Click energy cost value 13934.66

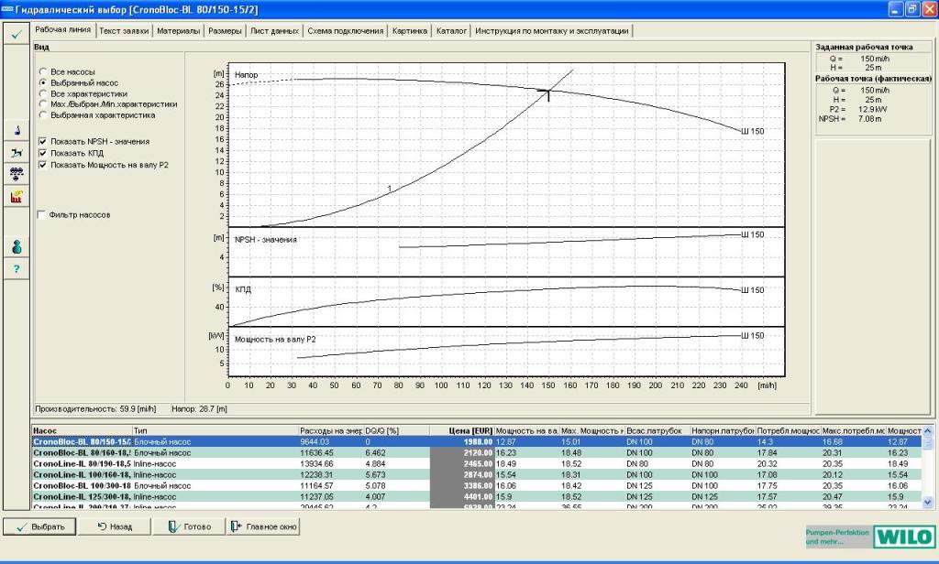click(x=315, y=463)
